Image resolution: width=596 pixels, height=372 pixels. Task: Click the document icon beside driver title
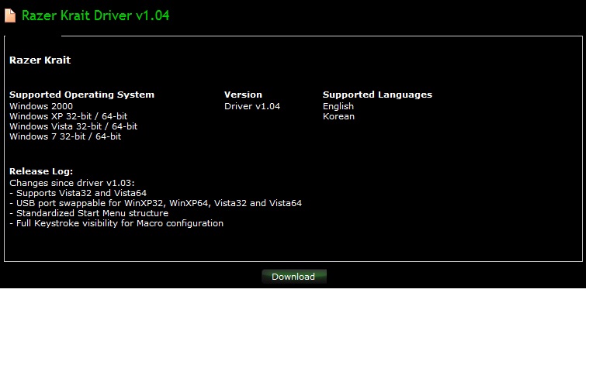point(10,15)
